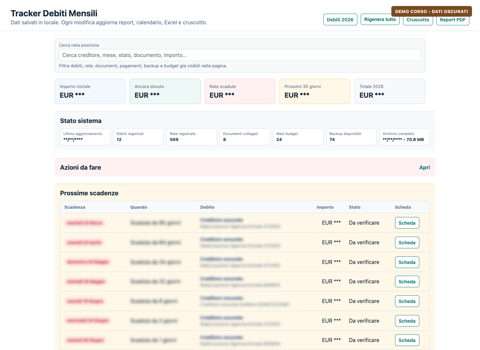
Task: Open Scheda for debt overdue 3 days
Action: [x=407, y=321]
